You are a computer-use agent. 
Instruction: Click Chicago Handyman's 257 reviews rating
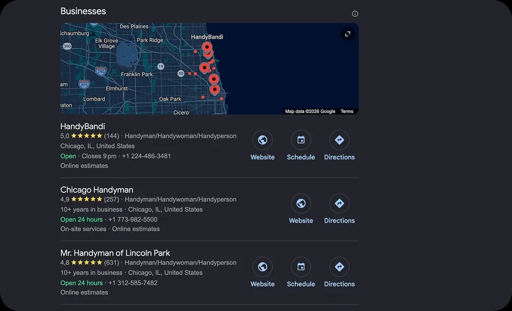[x=90, y=199]
